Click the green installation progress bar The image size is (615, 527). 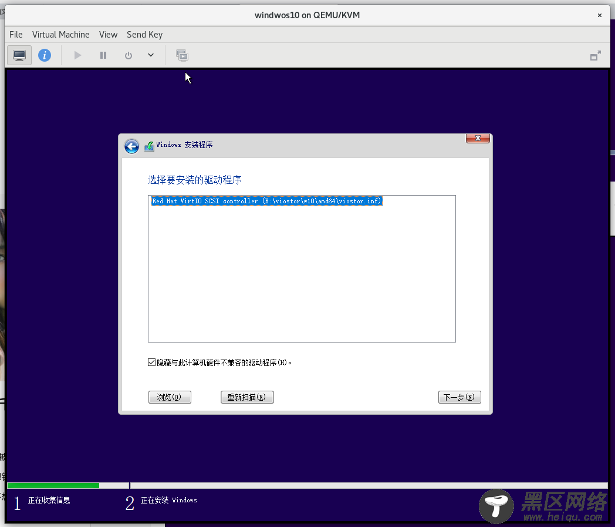53,486
